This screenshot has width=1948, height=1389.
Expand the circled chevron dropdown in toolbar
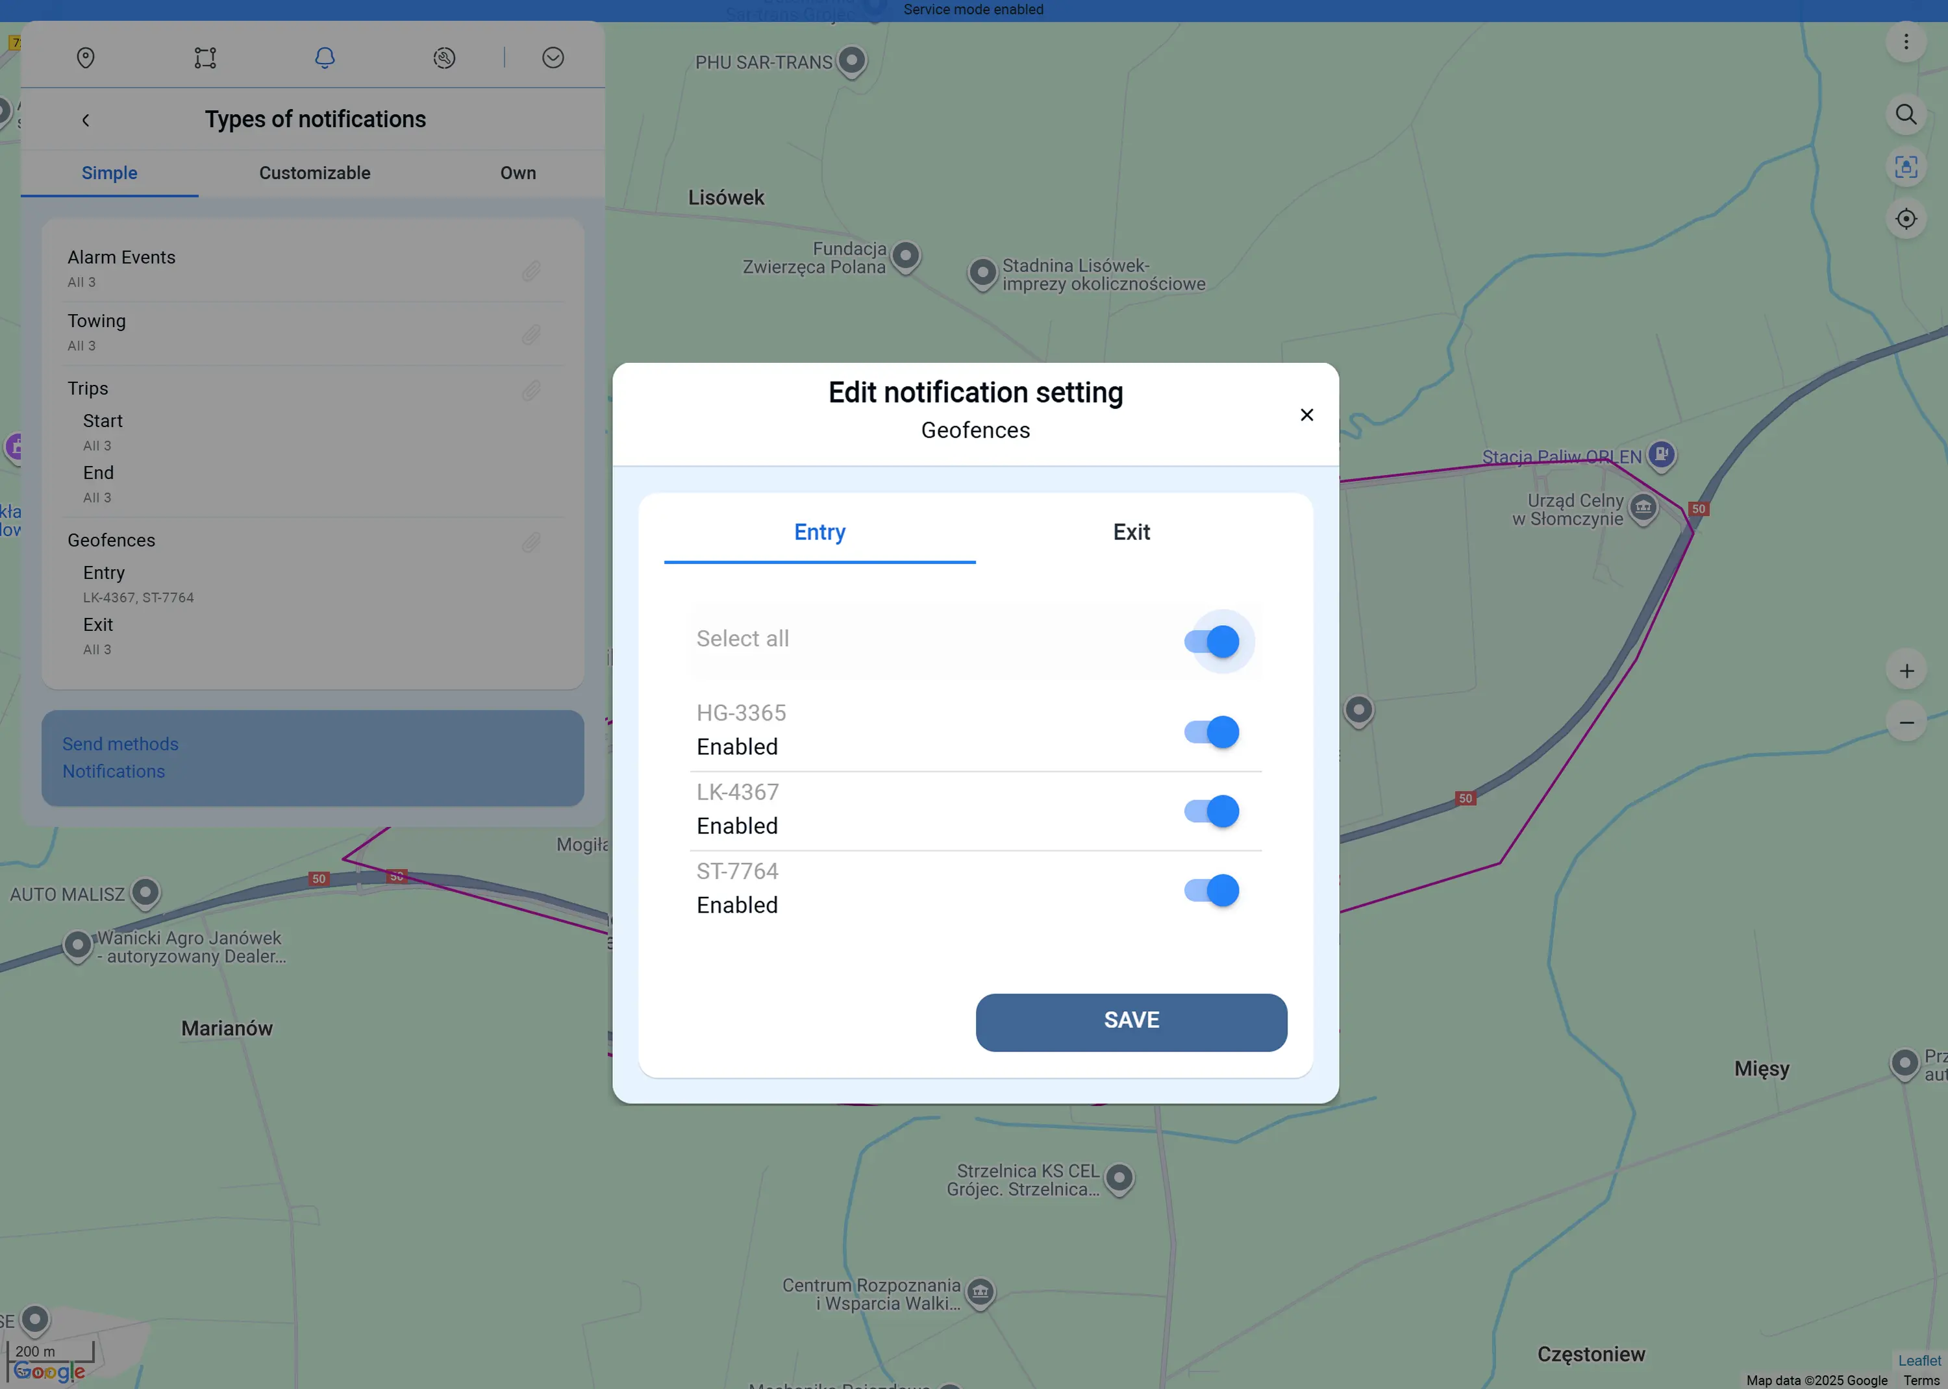click(553, 57)
